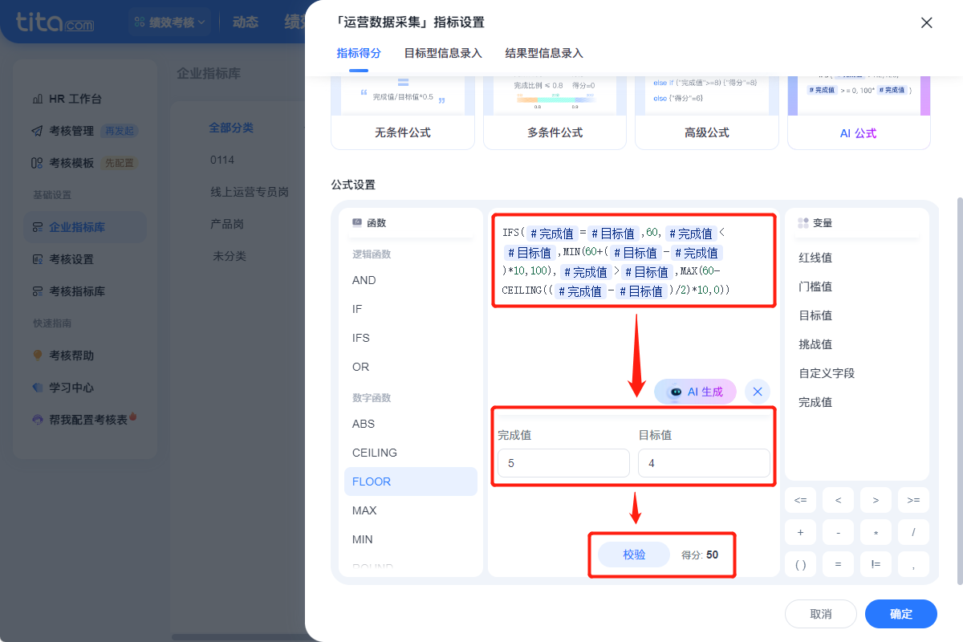The image size is (963, 642).
Task: Choose the 多条件公式 formula type card
Action: point(555,132)
